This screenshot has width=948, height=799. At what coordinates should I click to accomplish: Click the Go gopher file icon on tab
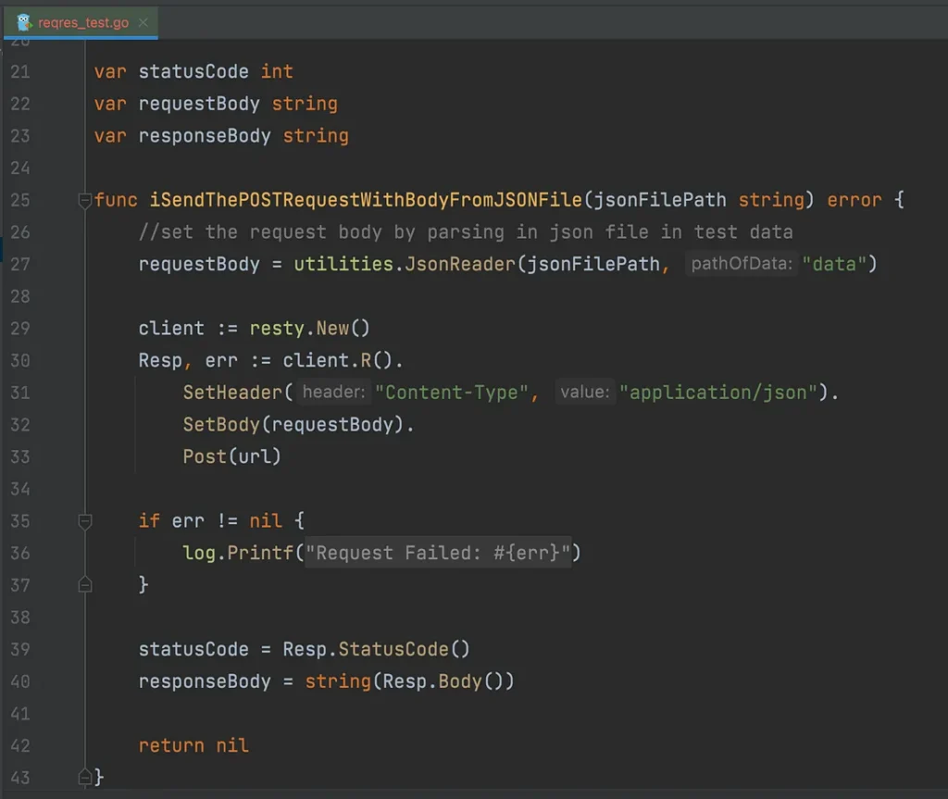[x=25, y=22]
